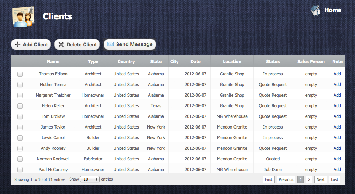
Task: Open the Show entries dropdown
Action: 90,179
